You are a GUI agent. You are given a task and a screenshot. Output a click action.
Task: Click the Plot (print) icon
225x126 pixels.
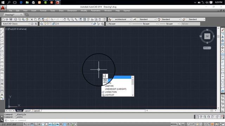15,19
